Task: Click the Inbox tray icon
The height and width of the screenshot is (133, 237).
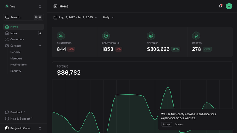Action: (7, 33)
